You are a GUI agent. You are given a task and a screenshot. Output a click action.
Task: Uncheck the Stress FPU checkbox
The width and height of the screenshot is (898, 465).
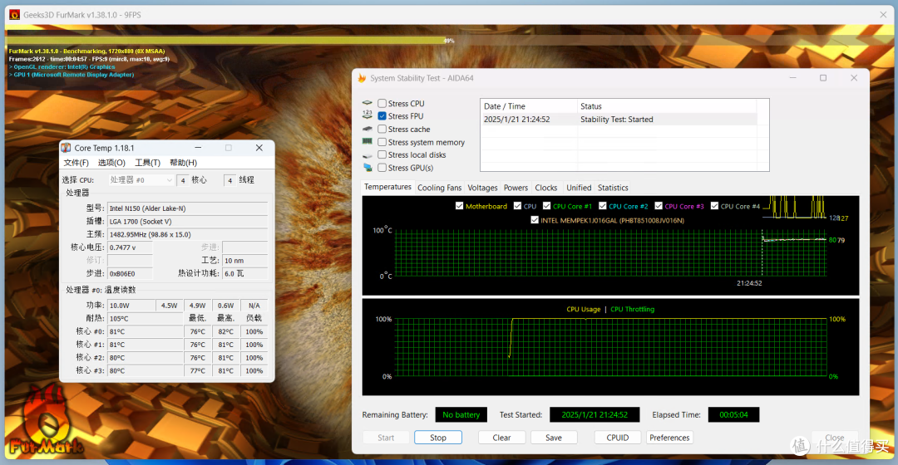382,116
